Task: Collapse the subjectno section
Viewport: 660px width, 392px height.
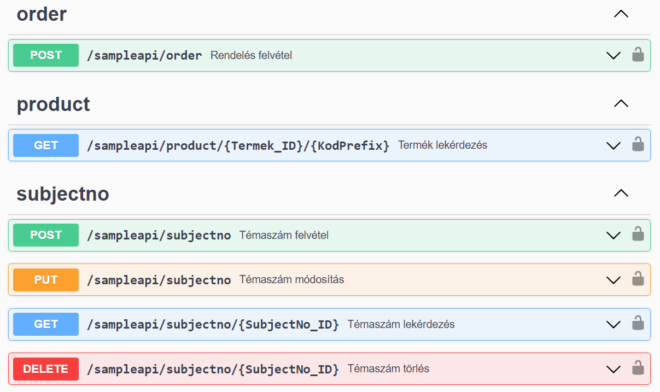Action: click(621, 193)
